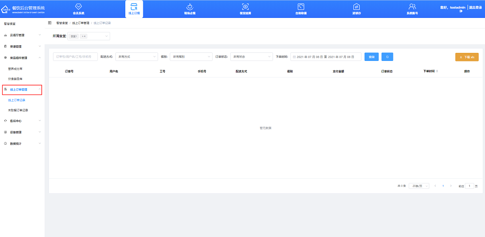Select 营养成分库 in the sidebar

tap(15, 69)
